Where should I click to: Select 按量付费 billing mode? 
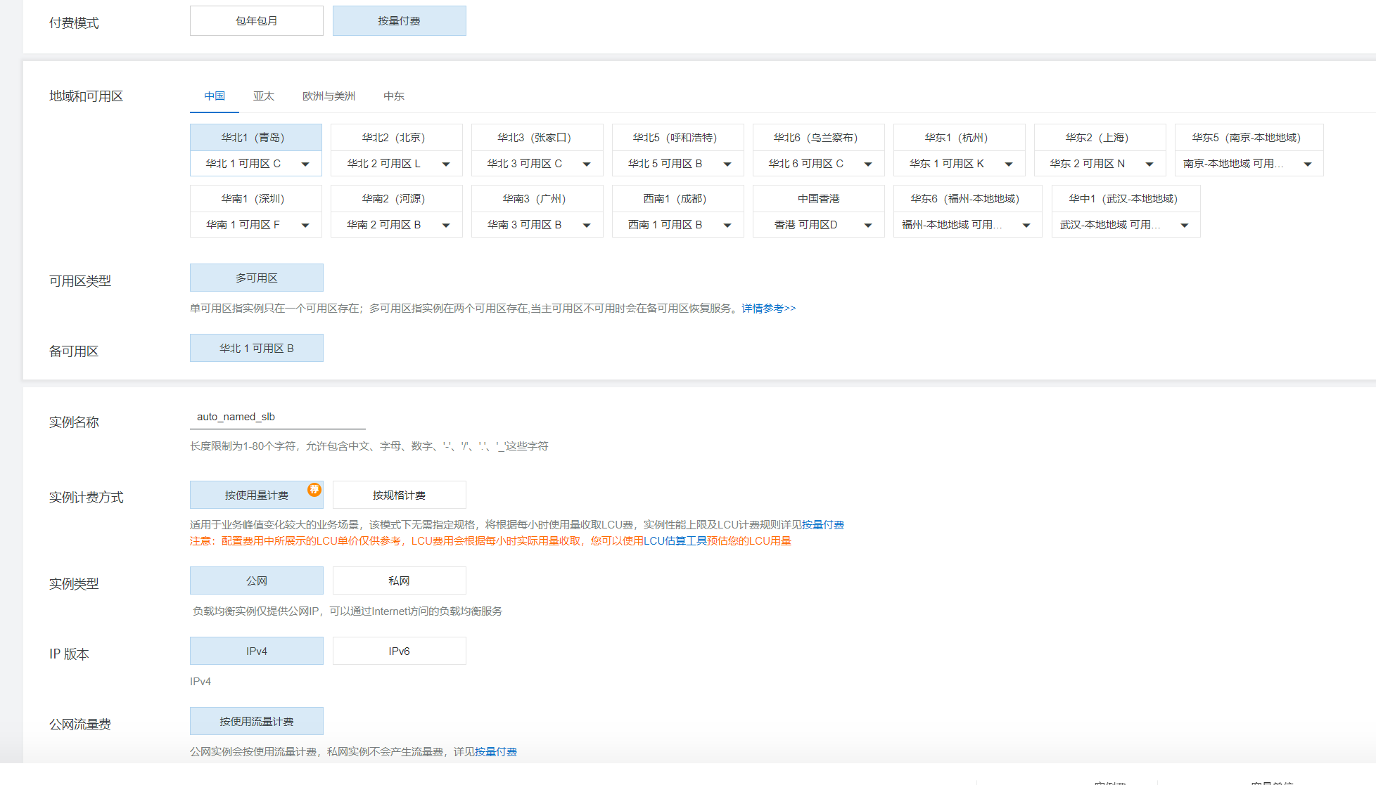(399, 21)
